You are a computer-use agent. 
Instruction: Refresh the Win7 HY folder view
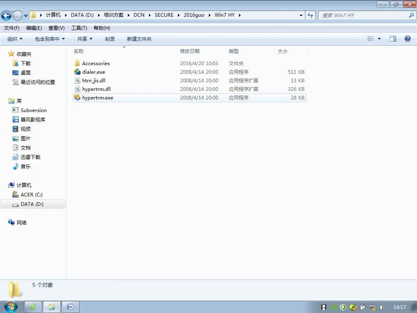tap(310, 15)
